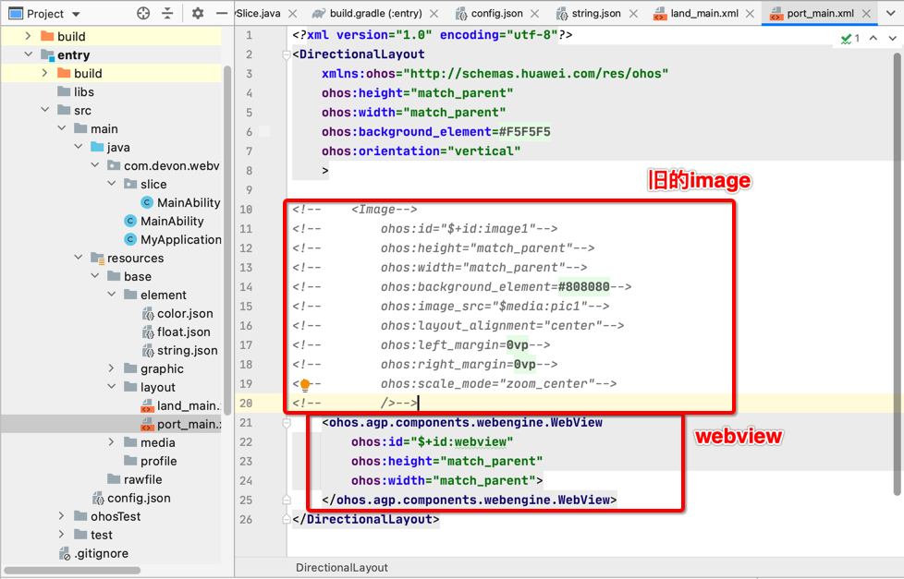Viewport: 904px width, 579px height.
Task: Click the previous-problem up arrow icon
Action: (x=873, y=39)
